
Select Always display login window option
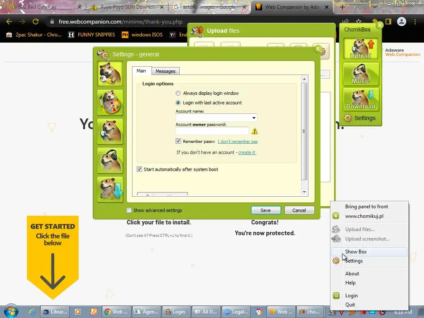pos(178,93)
